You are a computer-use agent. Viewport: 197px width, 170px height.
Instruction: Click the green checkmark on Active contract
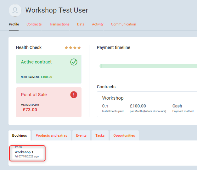[74, 62]
